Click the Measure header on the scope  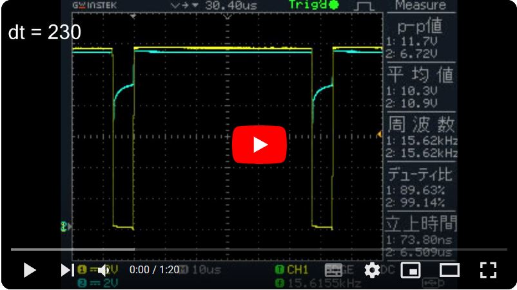click(x=420, y=6)
